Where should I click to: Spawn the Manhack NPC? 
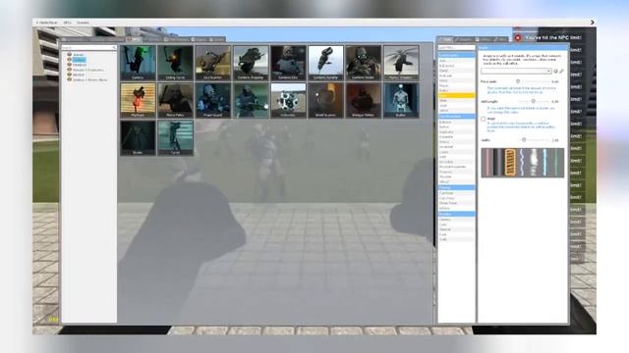[138, 100]
